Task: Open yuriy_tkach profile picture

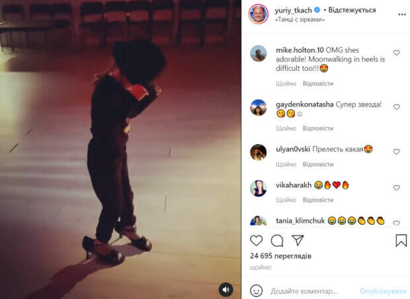Action: (259, 14)
